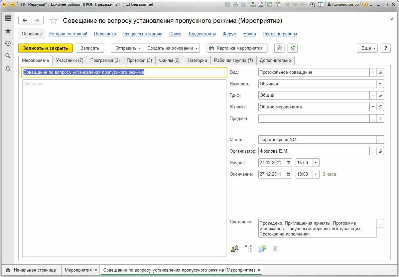Close the Мероприятия bottom tab

(96, 270)
